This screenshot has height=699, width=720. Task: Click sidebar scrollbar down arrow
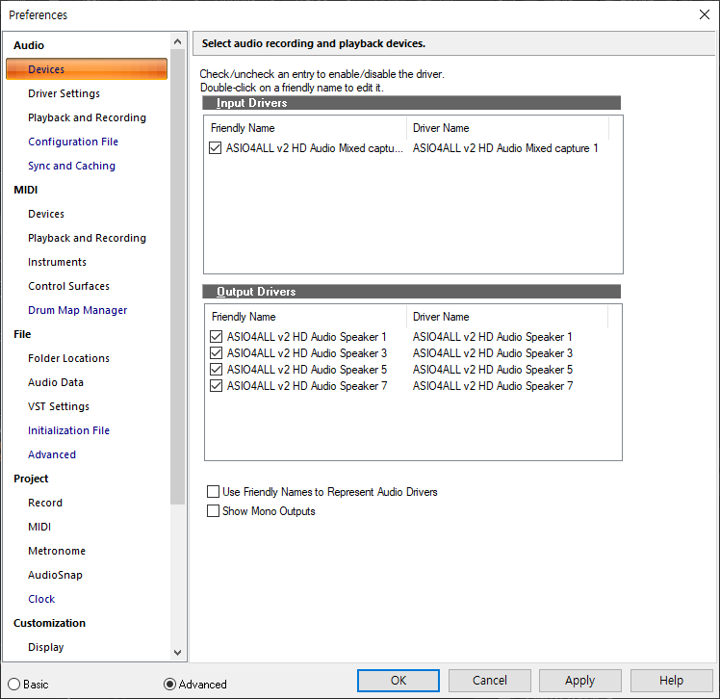coord(178,653)
